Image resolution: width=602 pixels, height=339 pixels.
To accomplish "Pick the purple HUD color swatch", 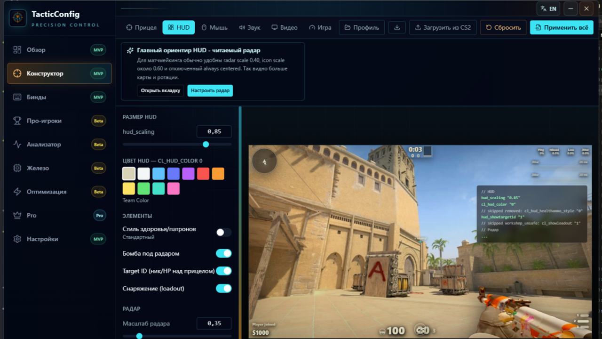I will pyautogui.click(x=188, y=174).
